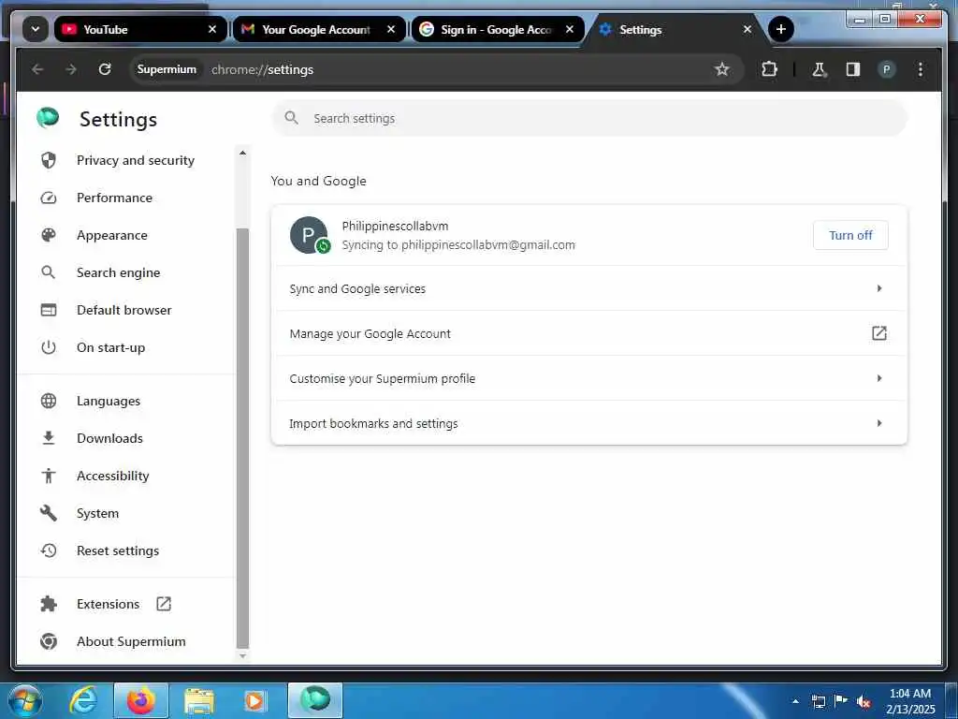Click the sidebar scrollbar up arrow

[242, 153]
